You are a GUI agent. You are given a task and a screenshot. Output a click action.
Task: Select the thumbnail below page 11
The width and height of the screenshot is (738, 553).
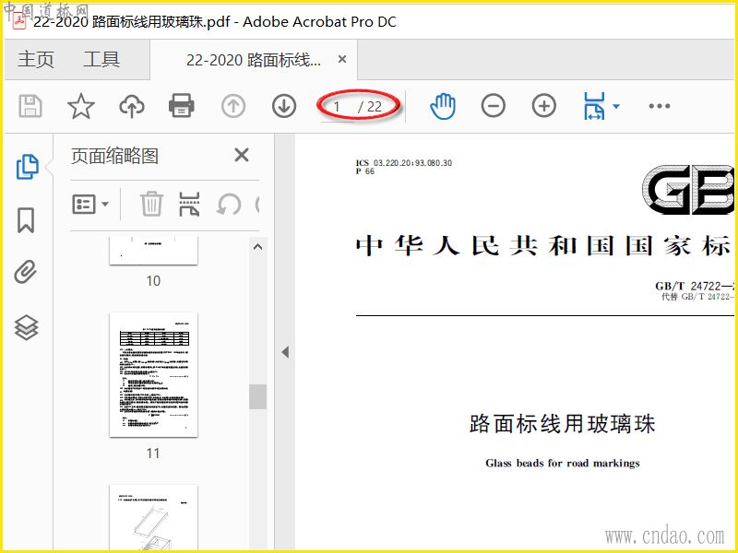pyautogui.click(x=153, y=517)
